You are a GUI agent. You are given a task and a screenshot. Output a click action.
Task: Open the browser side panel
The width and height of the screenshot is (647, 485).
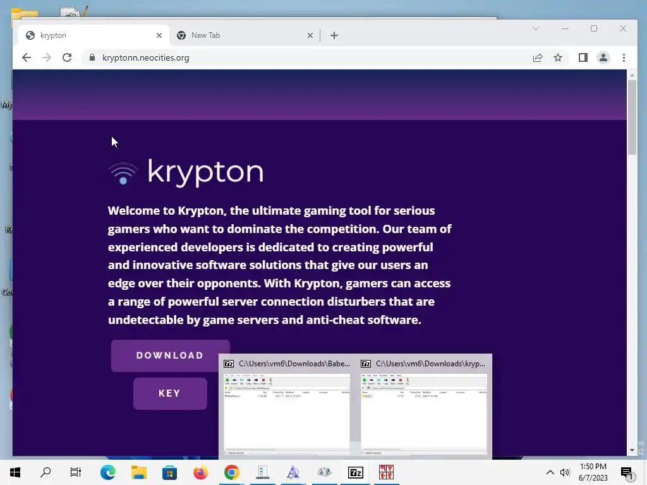point(583,57)
